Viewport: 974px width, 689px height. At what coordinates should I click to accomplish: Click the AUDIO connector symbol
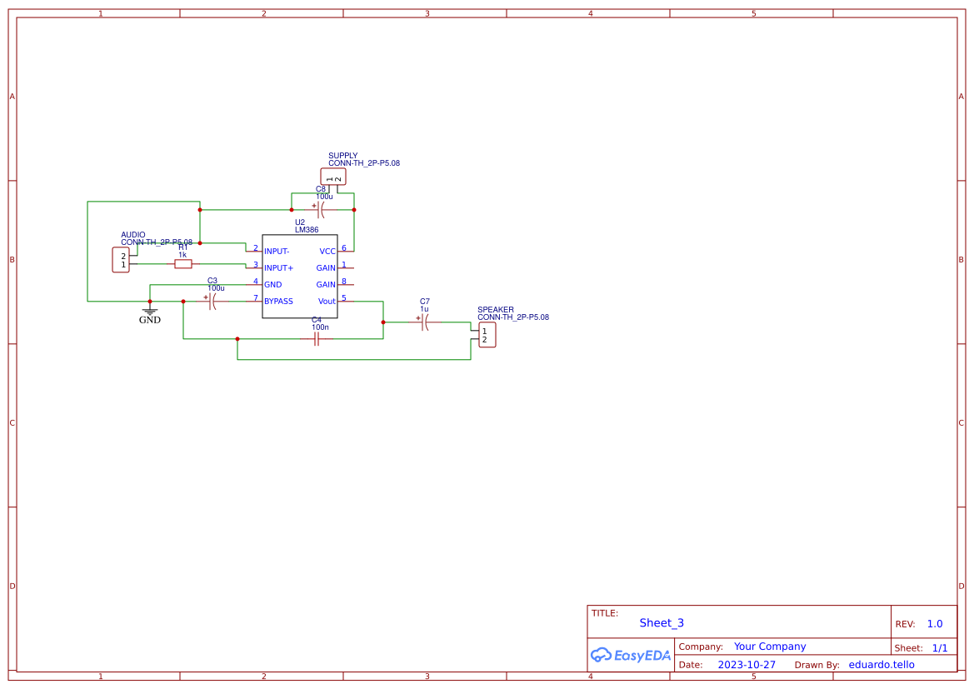coord(121,260)
